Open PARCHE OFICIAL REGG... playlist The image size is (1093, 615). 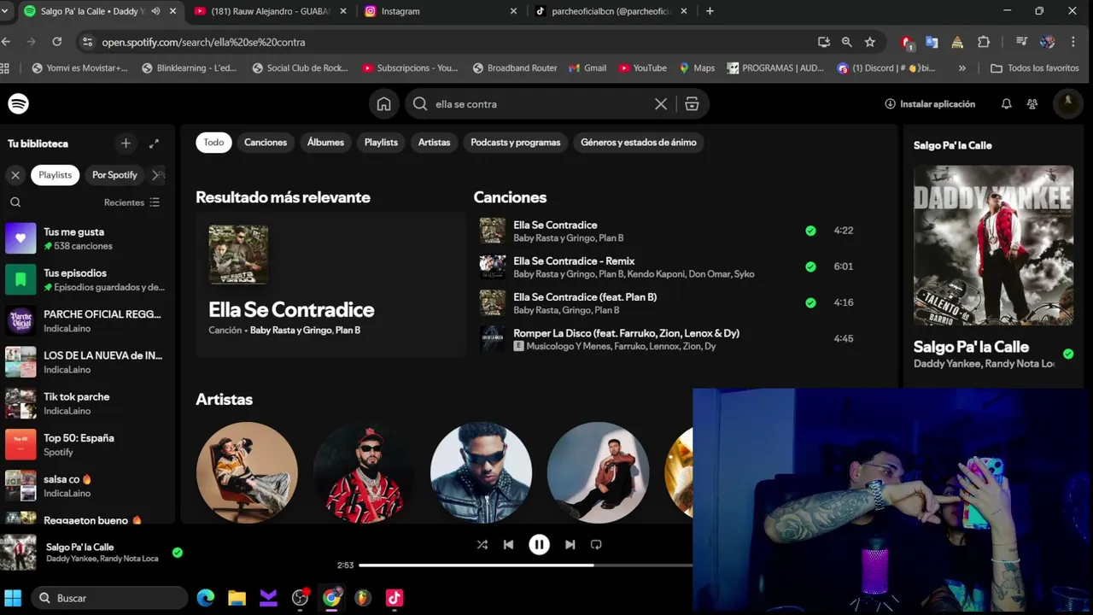coord(88,320)
